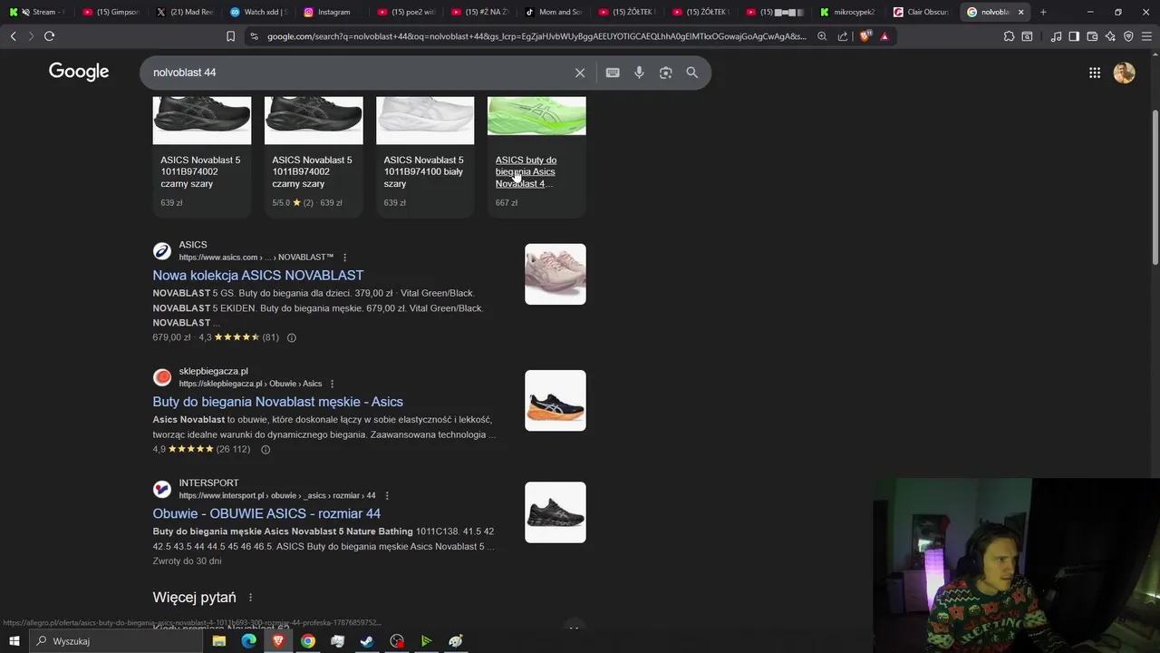This screenshot has width=1160, height=653.
Task: Switch to Brave in the taskbar
Action: [x=278, y=641]
